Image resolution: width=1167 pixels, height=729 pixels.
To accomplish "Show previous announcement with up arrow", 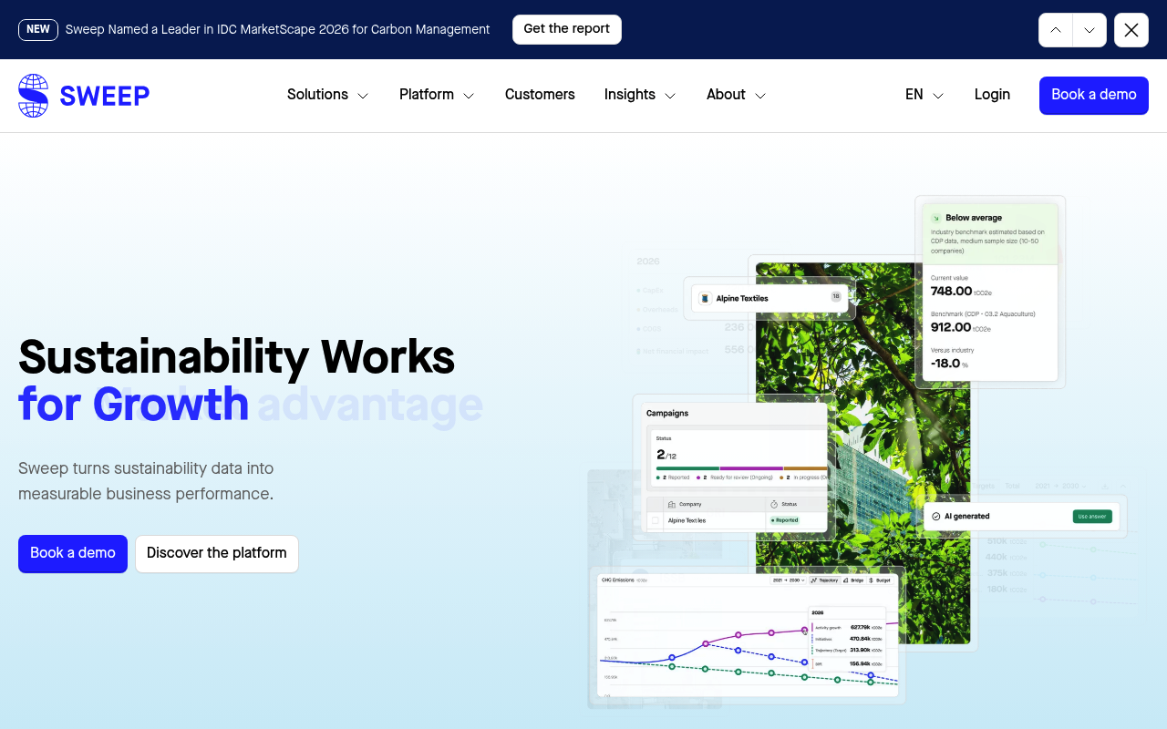I will tap(1055, 30).
